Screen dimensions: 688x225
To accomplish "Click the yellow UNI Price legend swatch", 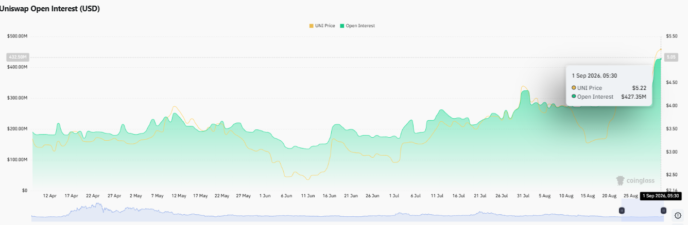I will (x=311, y=25).
